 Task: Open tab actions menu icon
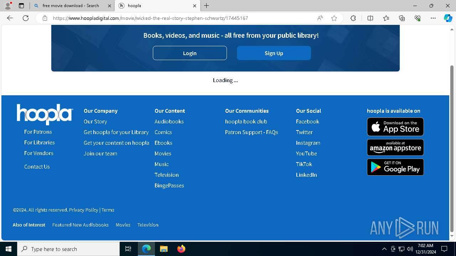click(21, 6)
